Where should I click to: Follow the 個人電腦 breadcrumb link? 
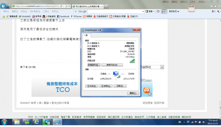(x=44, y=103)
